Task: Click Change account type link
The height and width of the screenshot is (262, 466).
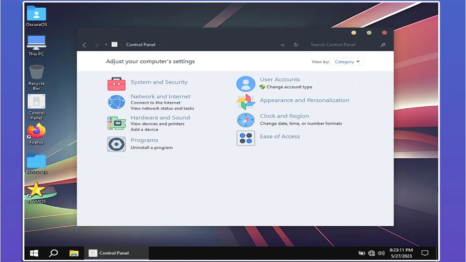Action: tap(289, 87)
